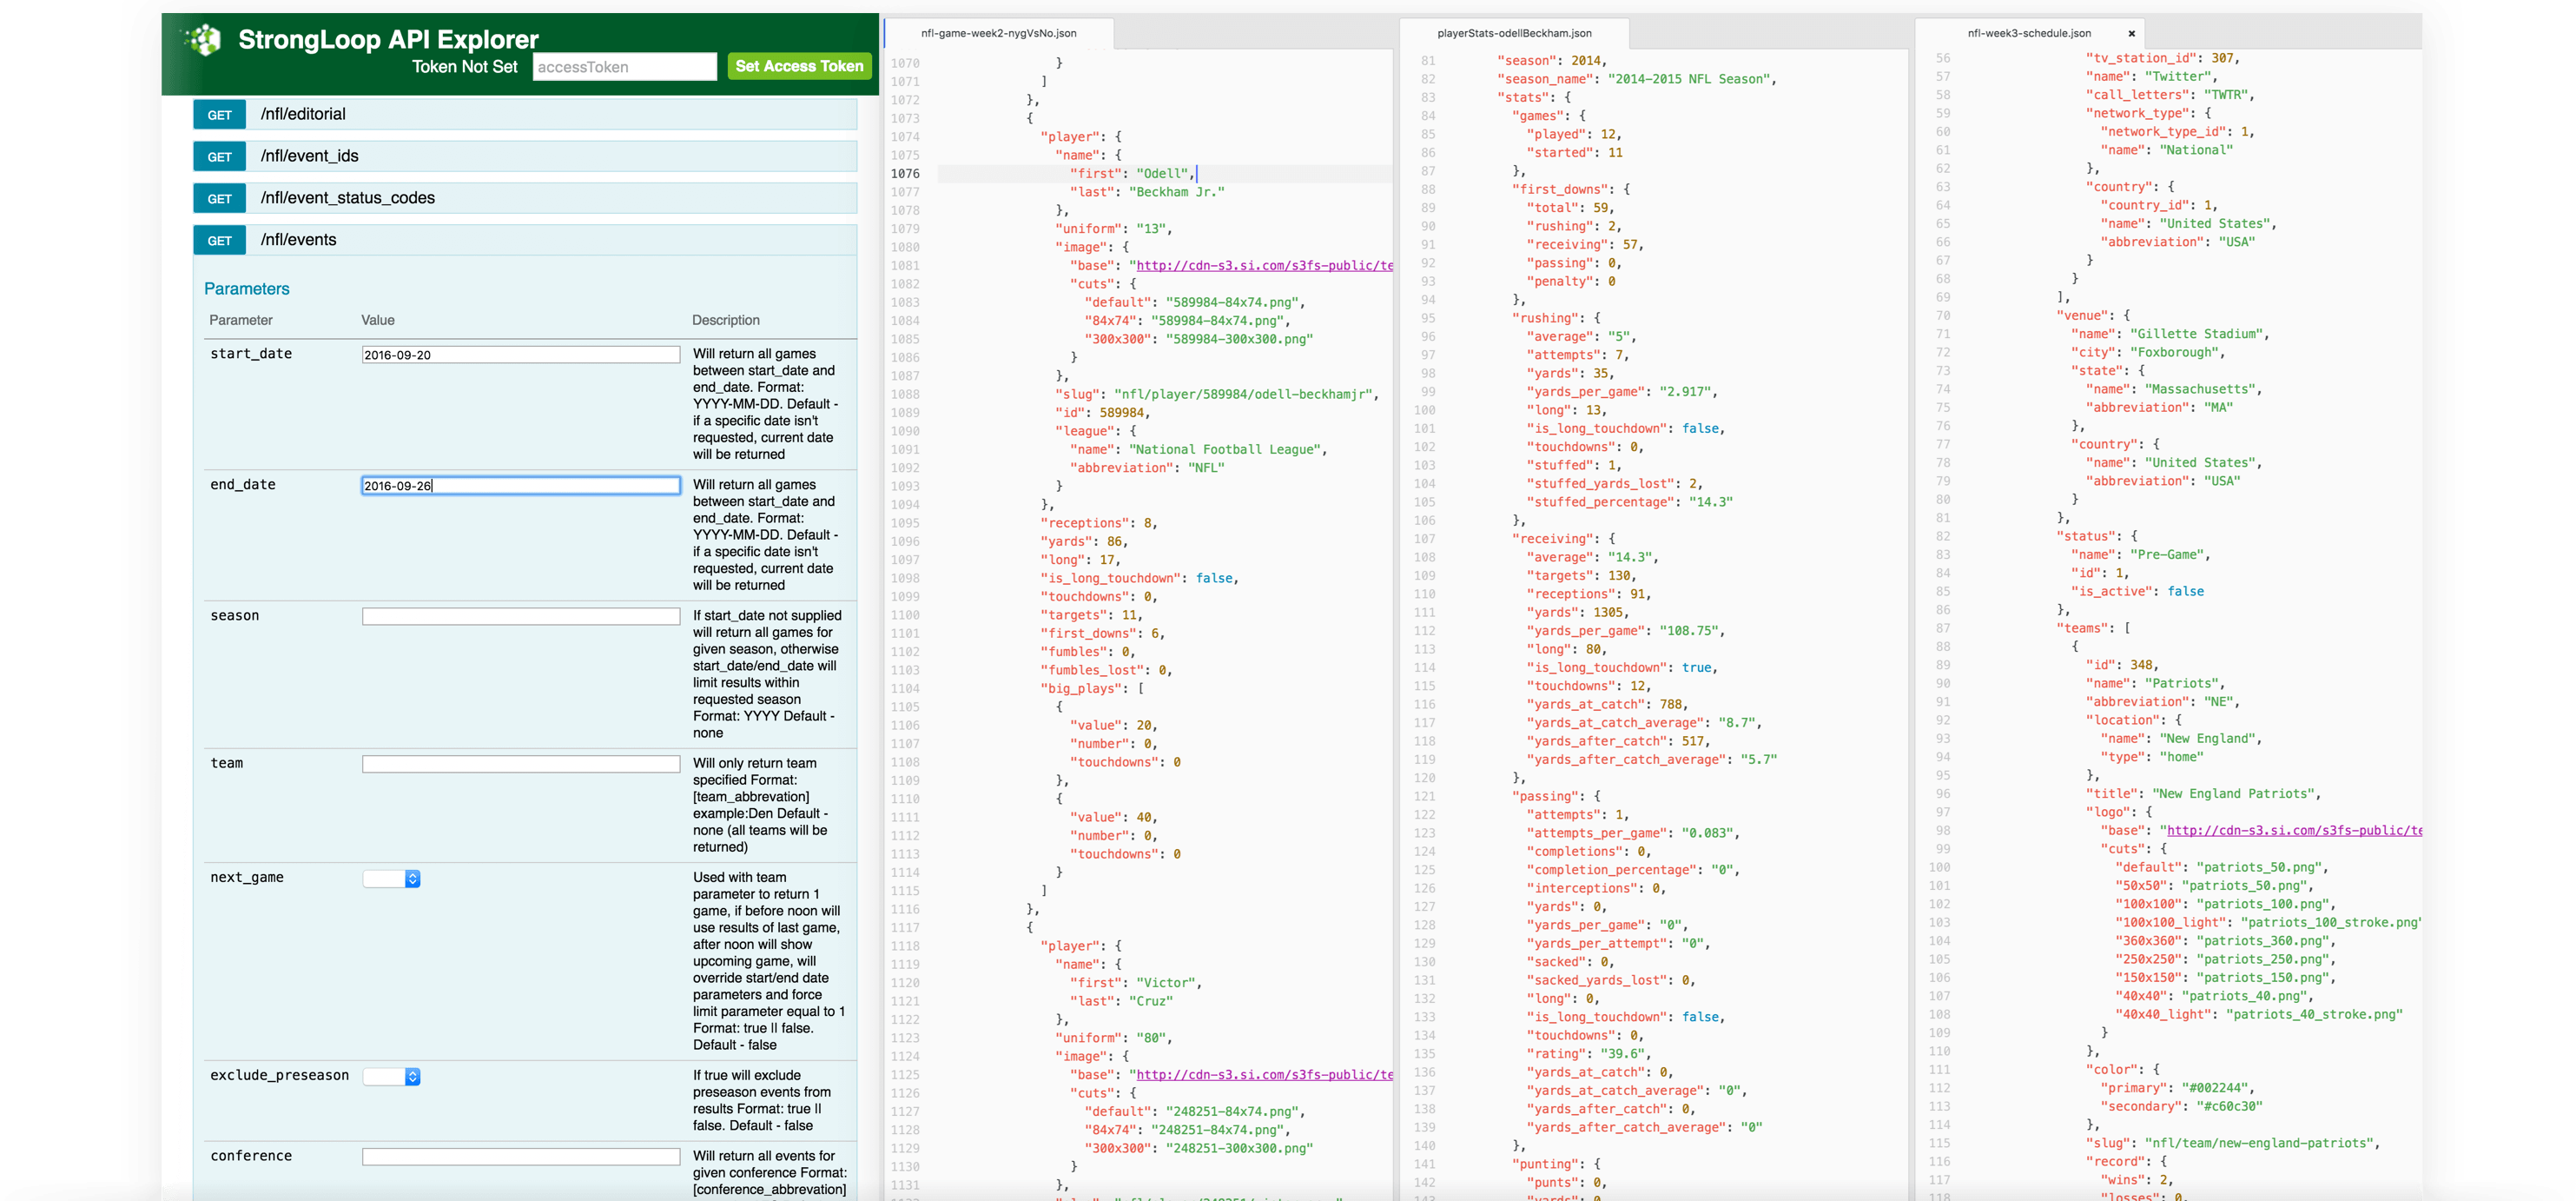Image resolution: width=2576 pixels, height=1201 pixels.
Task: Expand the /nfl/event_status_codes endpoint
Action: click(x=347, y=198)
